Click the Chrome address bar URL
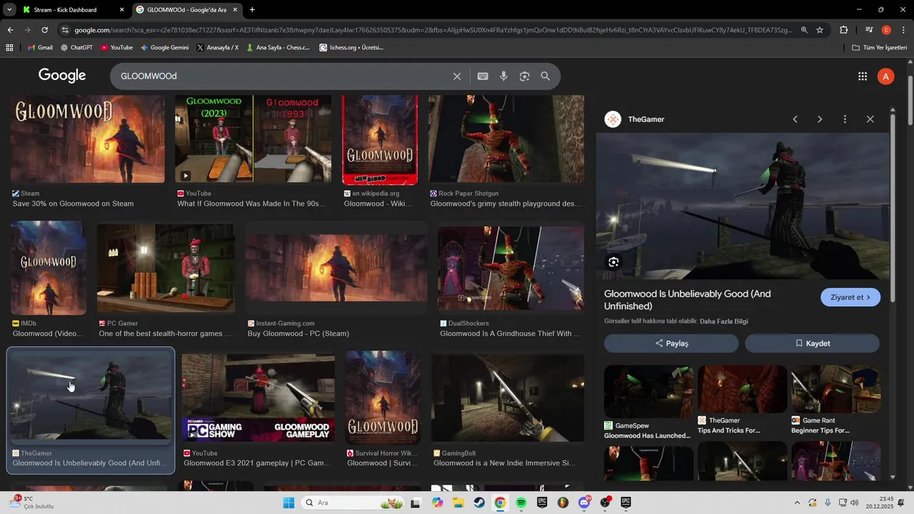914x514 pixels. (432, 30)
